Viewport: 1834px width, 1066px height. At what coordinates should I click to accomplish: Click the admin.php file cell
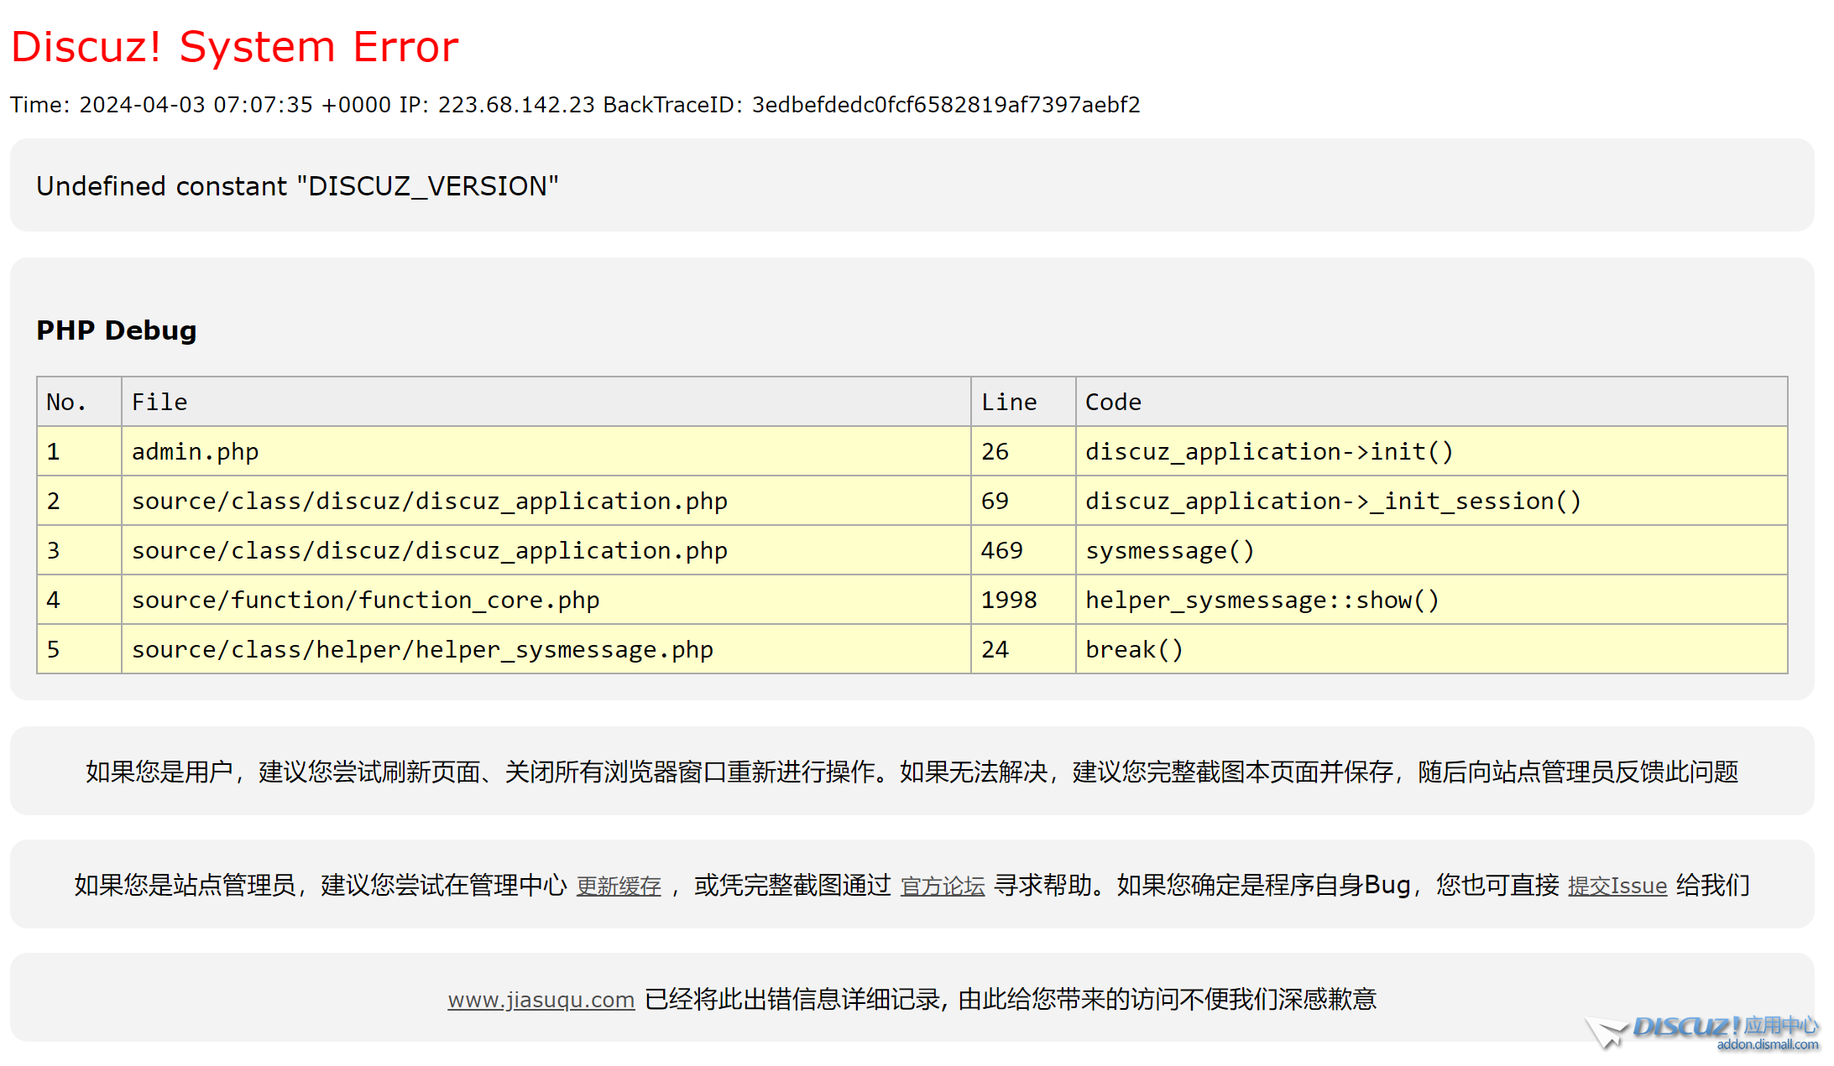(195, 452)
